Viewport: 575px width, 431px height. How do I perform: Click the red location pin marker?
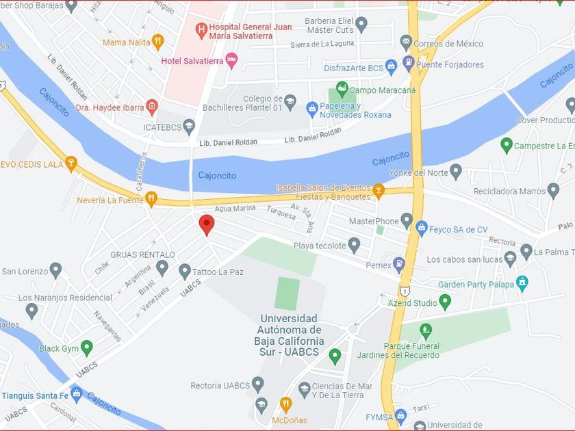click(207, 224)
